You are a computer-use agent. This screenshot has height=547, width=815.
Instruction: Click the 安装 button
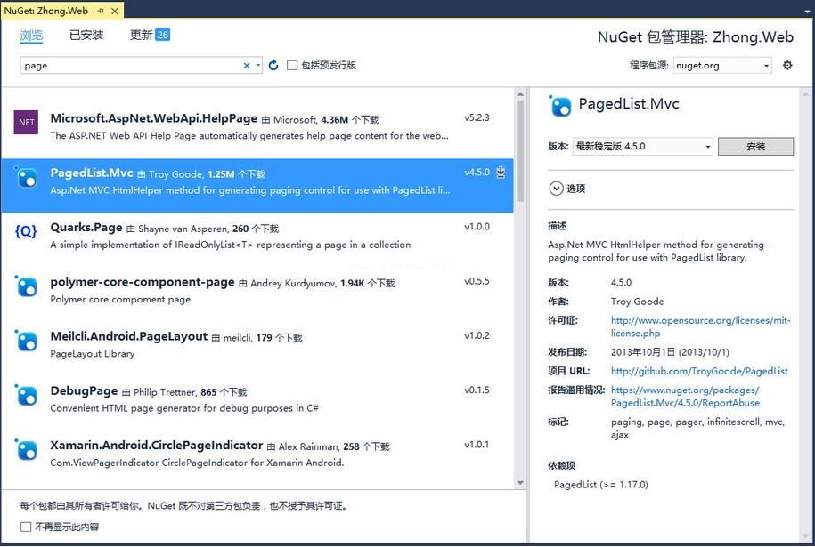point(755,146)
